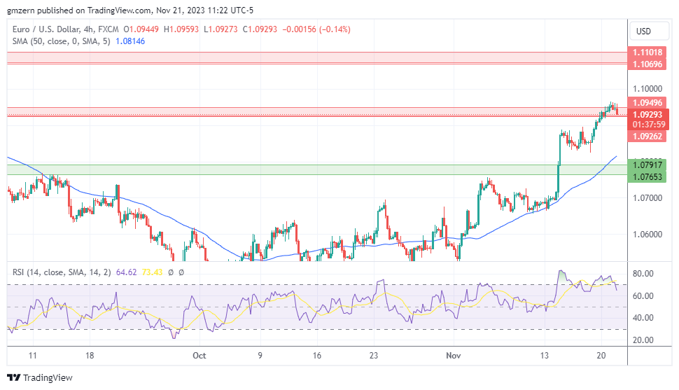The width and height of the screenshot is (679, 390).
Task: Click the green 1.07917 price label
Action: (647, 165)
